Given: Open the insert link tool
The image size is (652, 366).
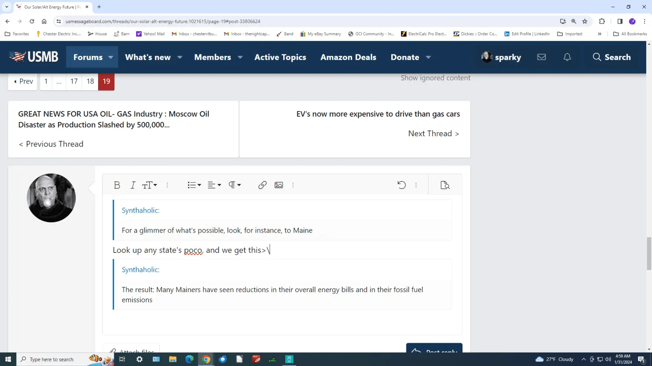Looking at the screenshot, I should (262, 185).
